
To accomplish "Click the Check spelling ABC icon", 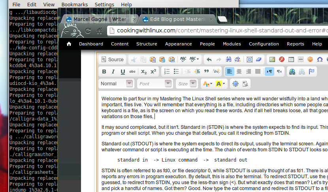I will pyautogui.click(x=183, y=60).
